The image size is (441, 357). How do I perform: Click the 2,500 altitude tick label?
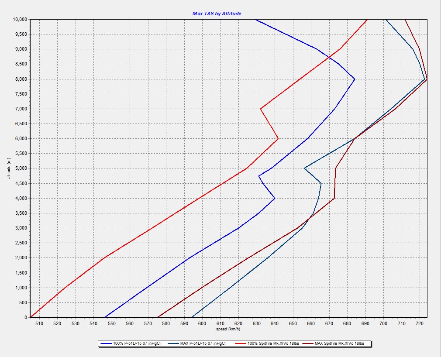[21, 243]
